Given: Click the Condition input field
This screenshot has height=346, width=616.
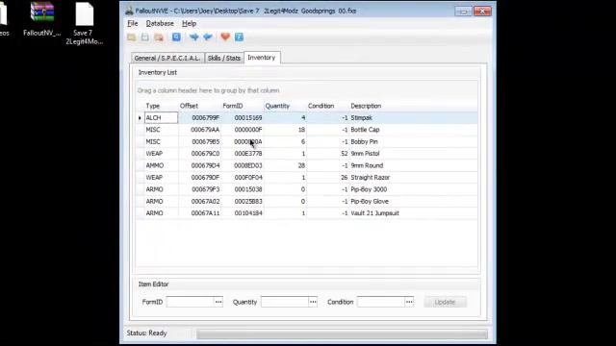Looking at the screenshot, I should (381, 302).
